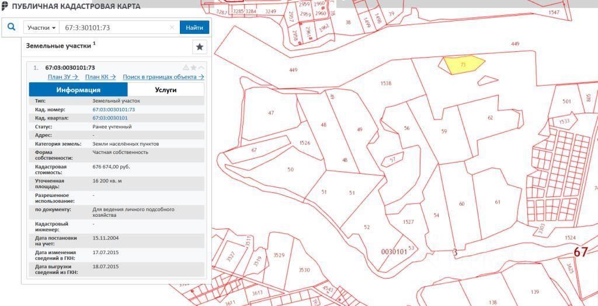Open the План КК link

(x=100, y=77)
